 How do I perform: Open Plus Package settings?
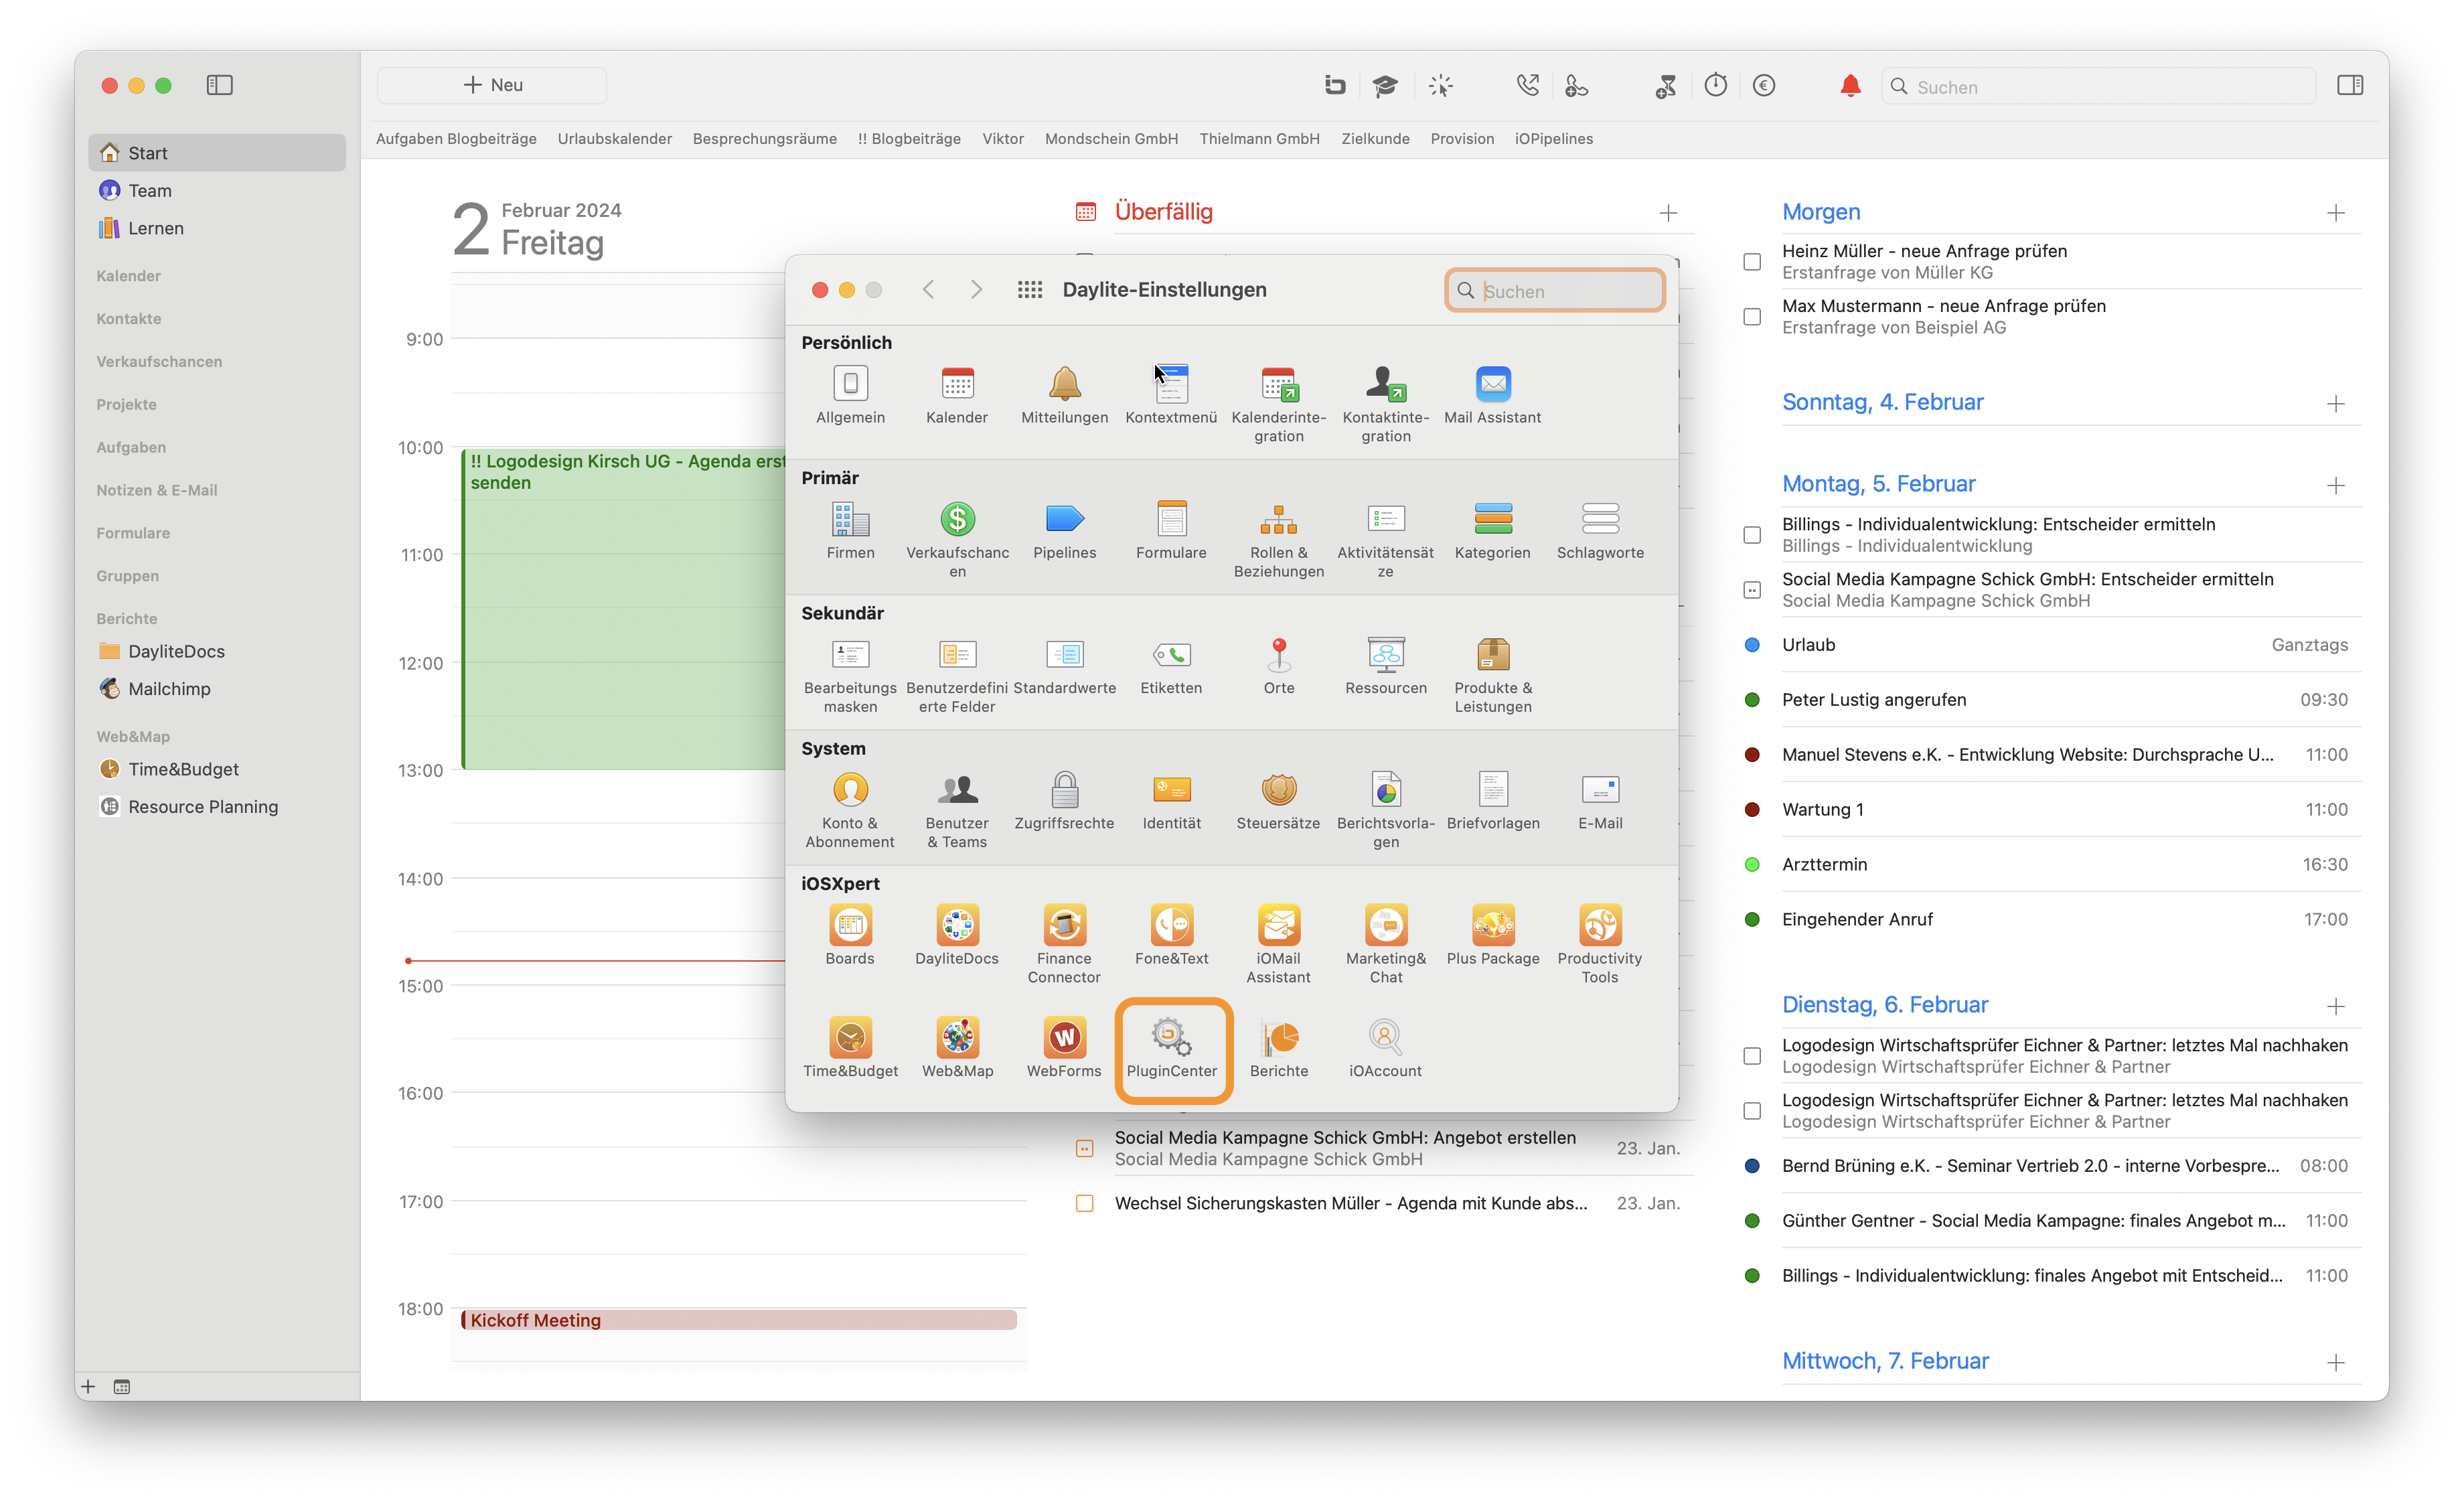point(1493,936)
